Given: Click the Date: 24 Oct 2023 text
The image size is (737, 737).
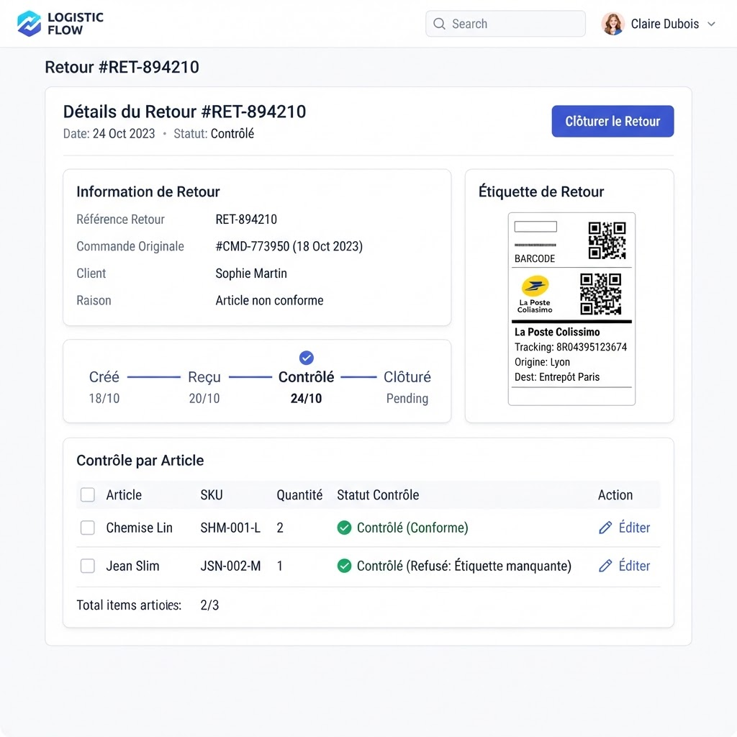Looking at the screenshot, I should [x=109, y=133].
